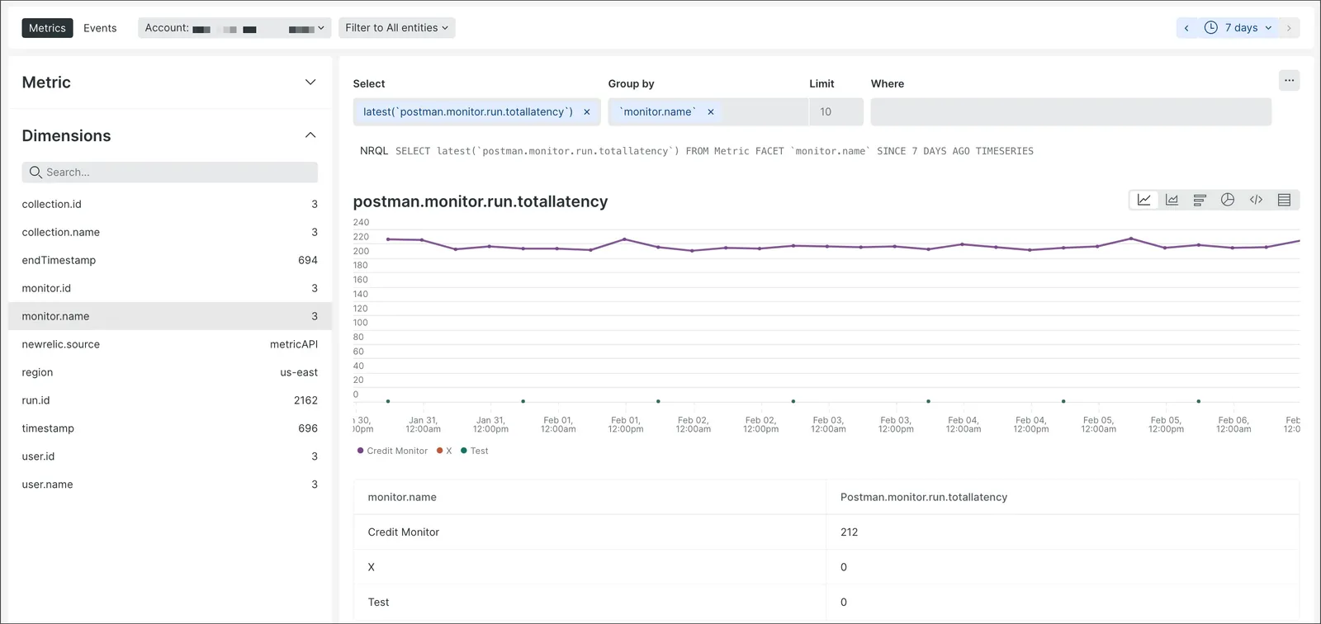The width and height of the screenshot is (1321, 624).
Task: Open the three-dot more options menu
Action: pyautogui.click(x=1289, y=80)
